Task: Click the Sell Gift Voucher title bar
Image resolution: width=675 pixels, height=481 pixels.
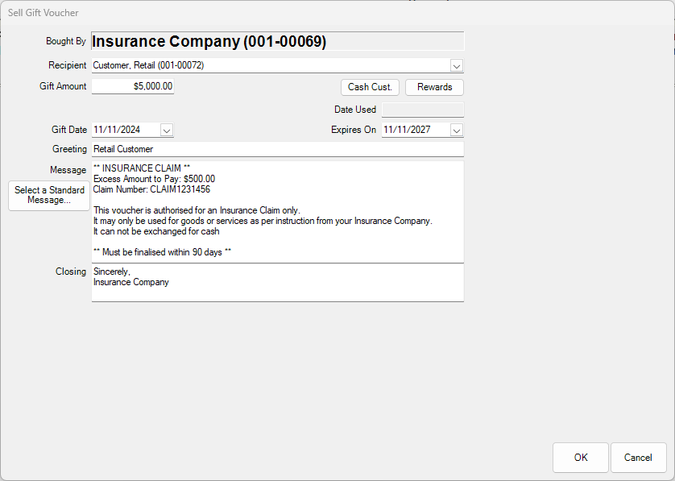Action: pyautogui.click(x=43, y=12)
